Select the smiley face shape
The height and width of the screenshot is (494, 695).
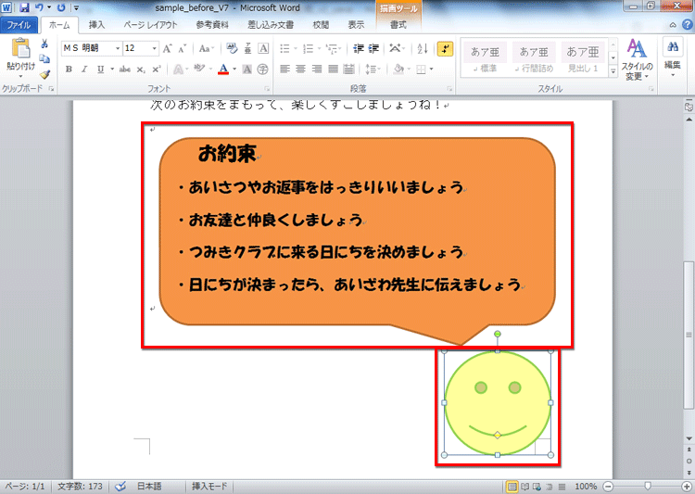(x=498, y=402)
